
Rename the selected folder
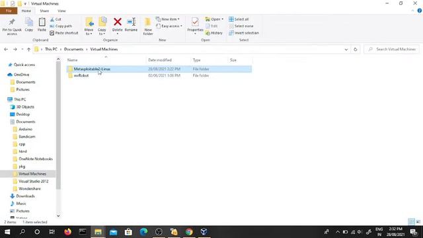[131, 24]
